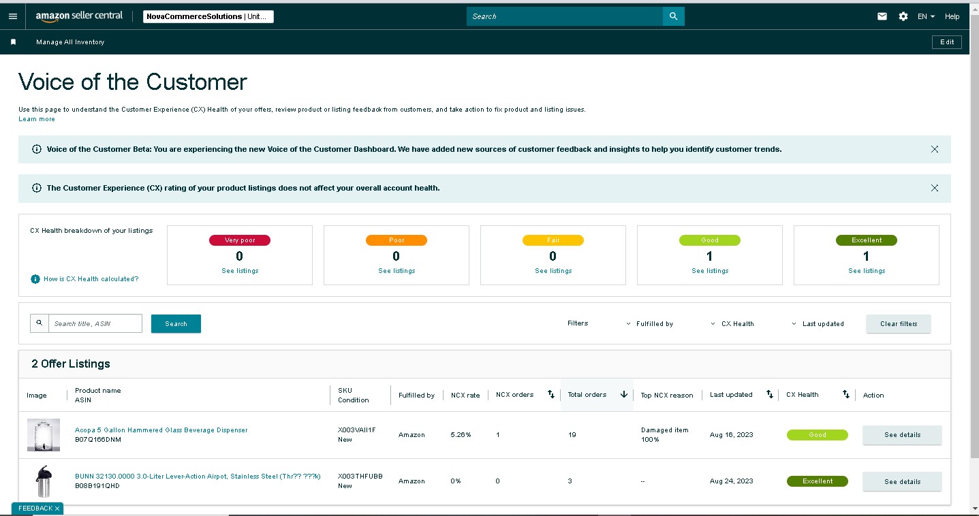Click the 5.26% NCX rate value
Viewport: 979px width, 516px height.
pyautogui.click(x=461, y=435)
